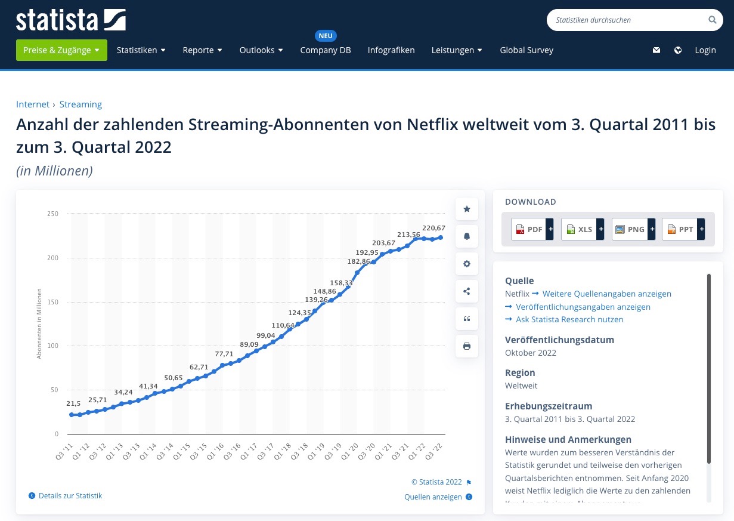Expand the Leistungen menu
Image resolution: width=734 pixels, height=521 pixels.
click(x=457, y=50)
